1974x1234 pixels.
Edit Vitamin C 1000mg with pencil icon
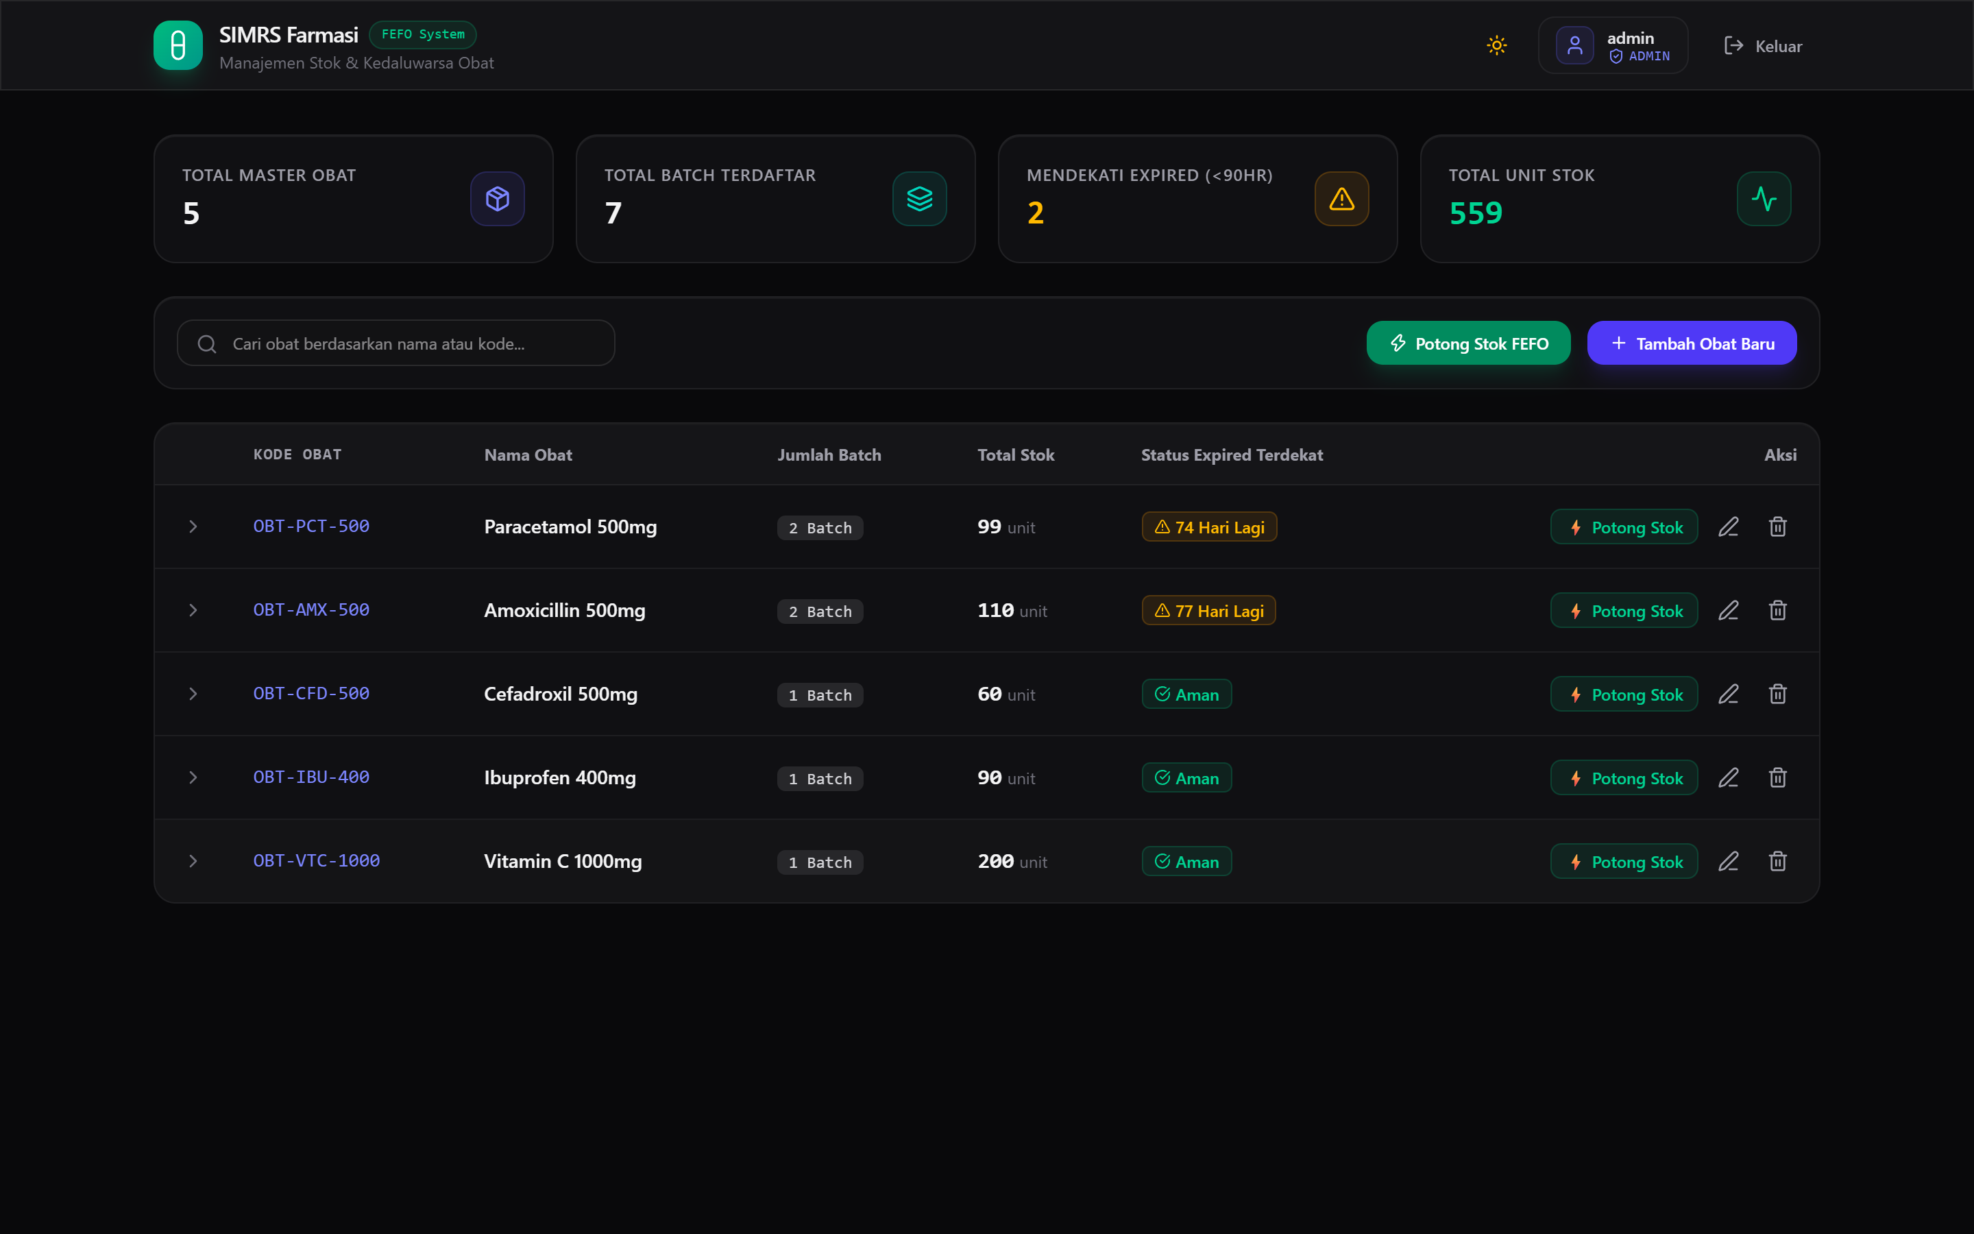[1729, 861]
